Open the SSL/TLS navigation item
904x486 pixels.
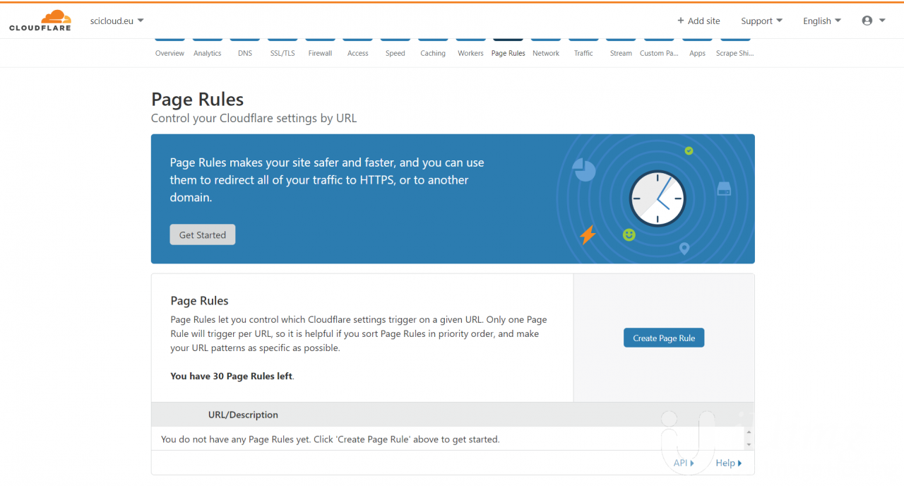[282, 53]
